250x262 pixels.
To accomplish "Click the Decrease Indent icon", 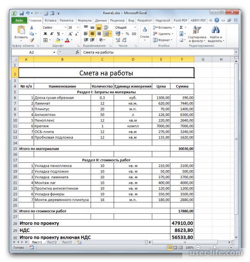I will (86, 40).
